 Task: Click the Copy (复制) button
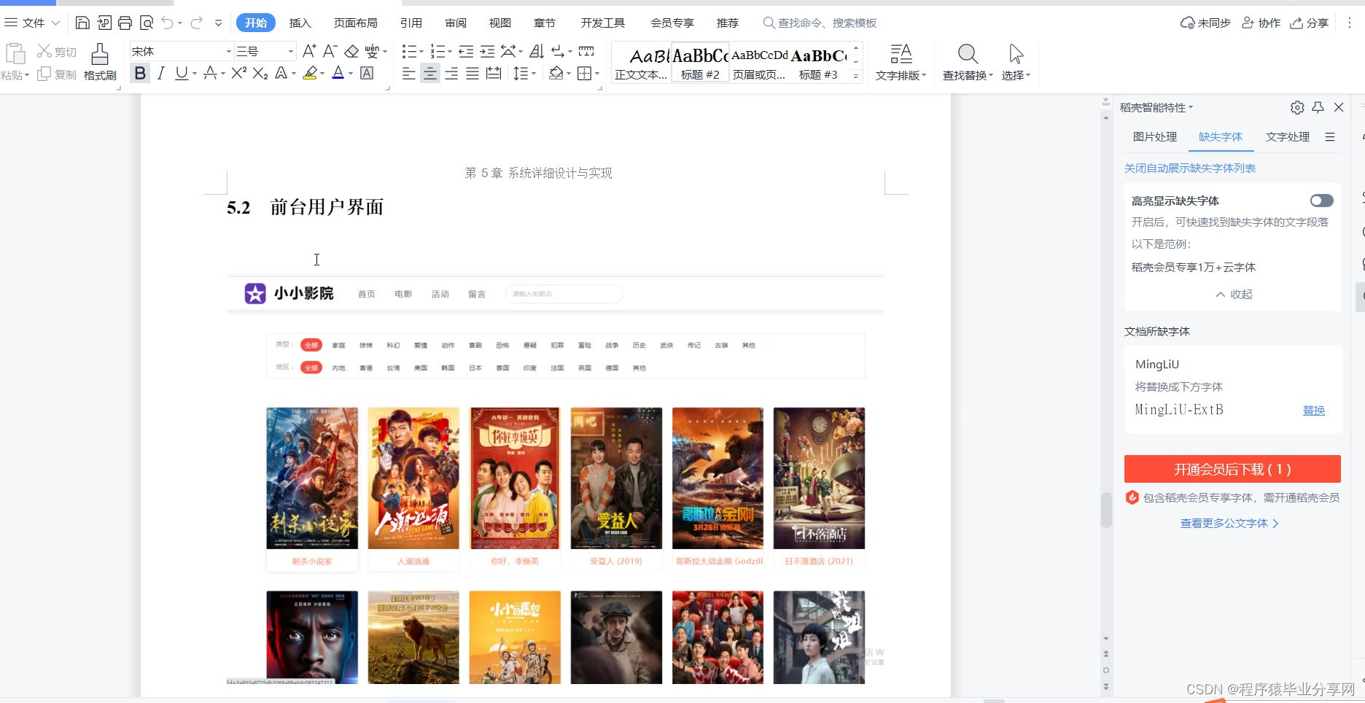pos(57,74)
